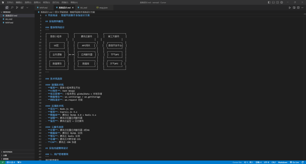
Task: Click line number 22 in gutter
Action: [x=40, y=79]
